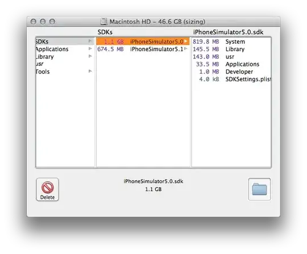This screenshot has width=307, height=254.
Task: Click the arrow on the highlighted iPhoneSimulator5.0 row
Action: coord(186,41)
